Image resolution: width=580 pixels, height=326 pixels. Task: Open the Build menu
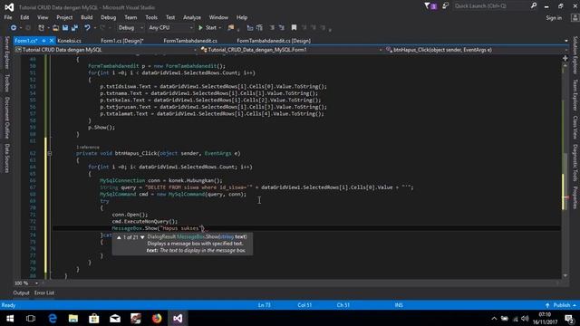point(87,17)
